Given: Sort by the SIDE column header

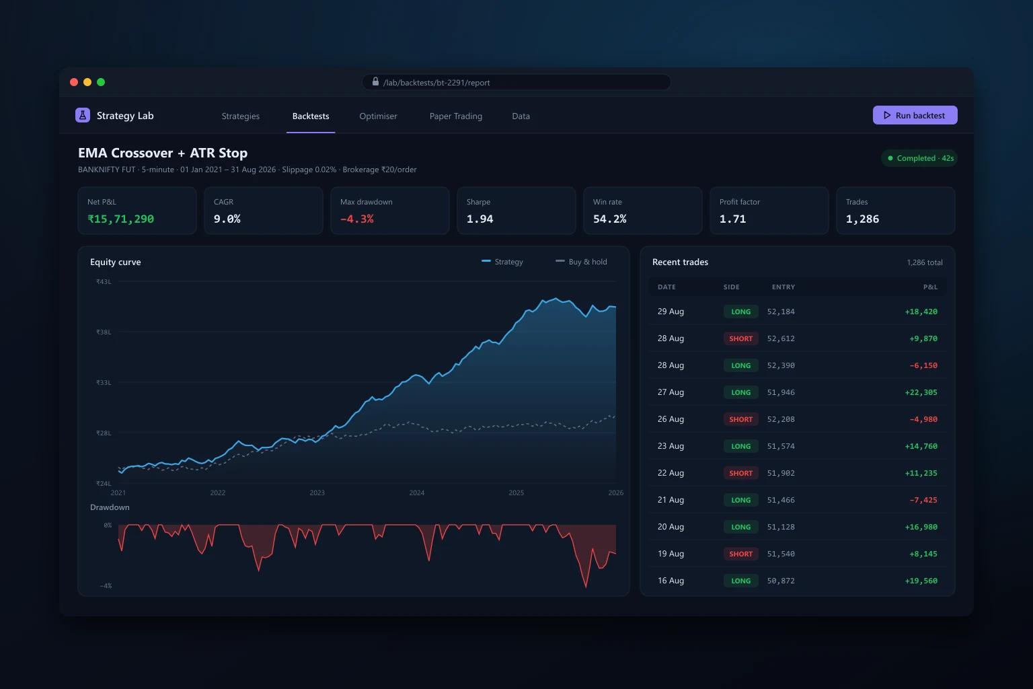Looking at the screenshot, I should click(732, 287).
